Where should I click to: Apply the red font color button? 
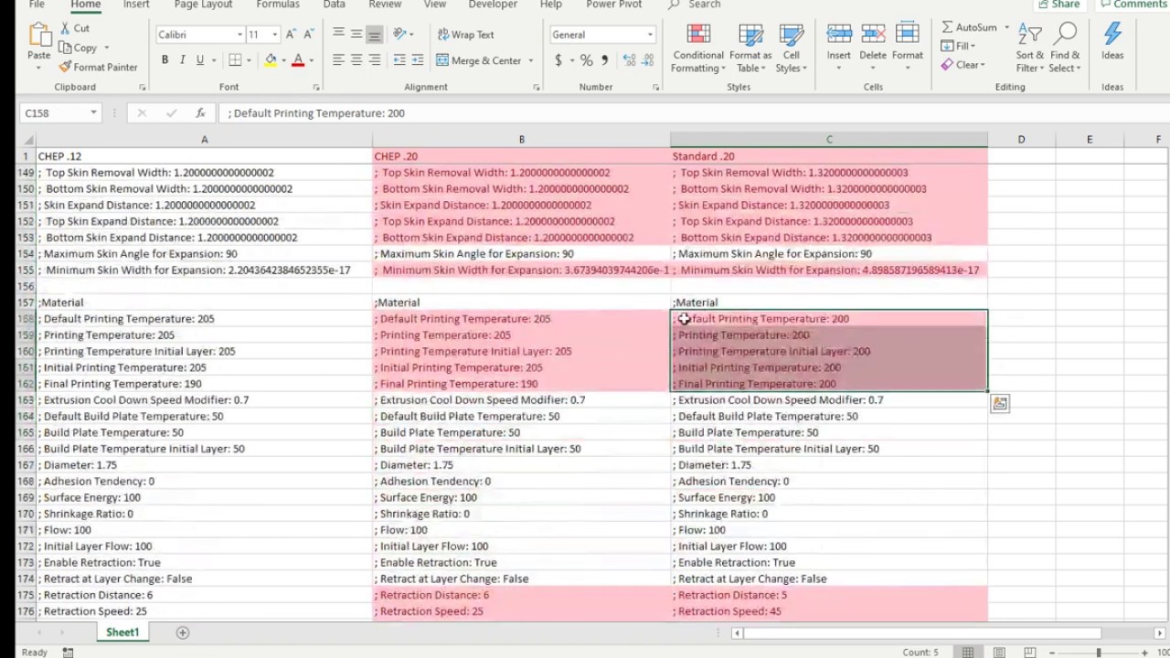click(x=298, y=60)
